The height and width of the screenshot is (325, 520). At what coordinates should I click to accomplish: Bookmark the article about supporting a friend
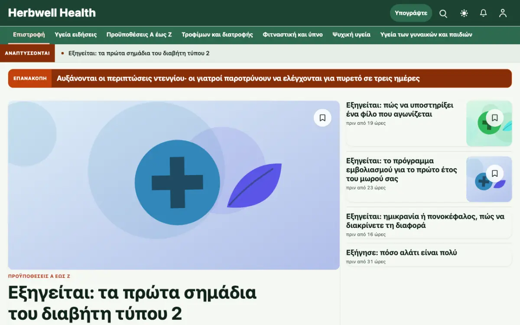(x=495, y=117)
